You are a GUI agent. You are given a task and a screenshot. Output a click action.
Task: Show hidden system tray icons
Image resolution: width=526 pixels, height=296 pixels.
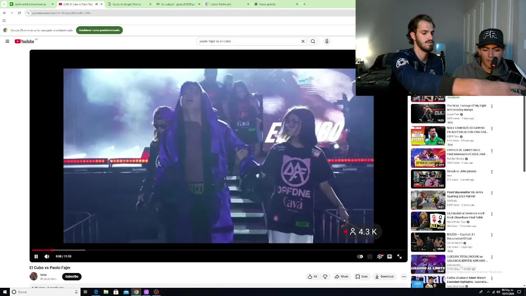coord(488,292)
